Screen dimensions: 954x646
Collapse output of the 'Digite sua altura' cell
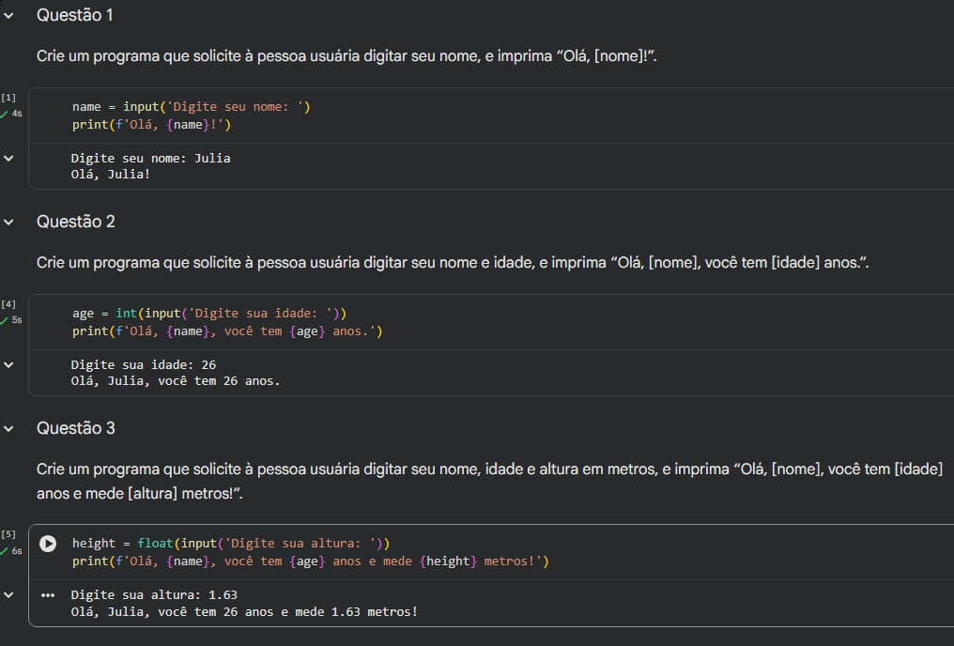pos(8,595)
